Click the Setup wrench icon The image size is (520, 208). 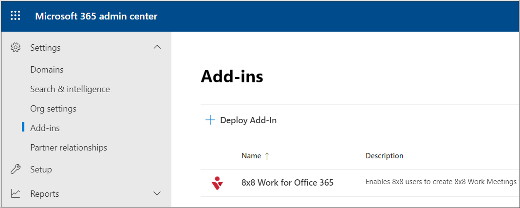pos(15,170)
